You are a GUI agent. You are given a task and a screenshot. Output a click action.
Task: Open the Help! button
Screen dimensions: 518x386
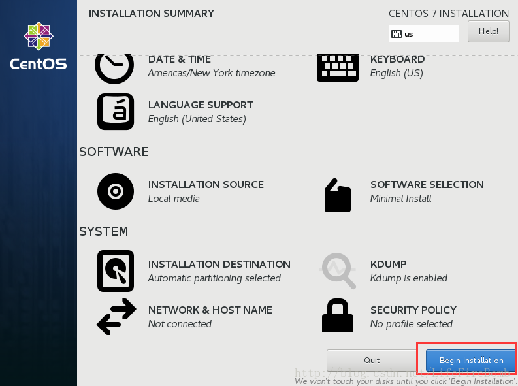pos(488,31)
